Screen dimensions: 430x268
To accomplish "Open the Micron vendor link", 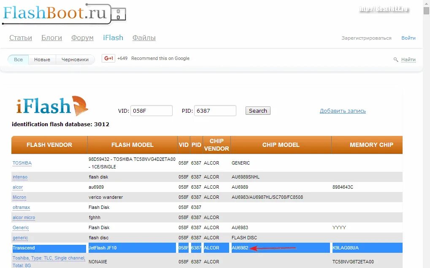I will pos(19,197).
